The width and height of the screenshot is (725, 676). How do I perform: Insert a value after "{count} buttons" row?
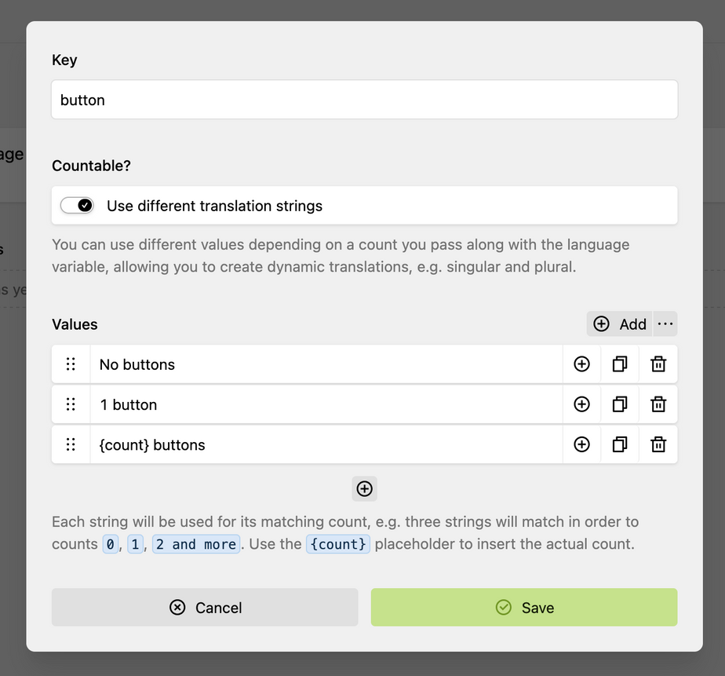coord(581,444)
